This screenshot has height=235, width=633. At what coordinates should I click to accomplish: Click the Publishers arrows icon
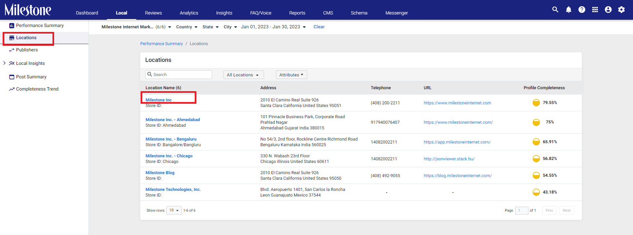tap(12, 50)
